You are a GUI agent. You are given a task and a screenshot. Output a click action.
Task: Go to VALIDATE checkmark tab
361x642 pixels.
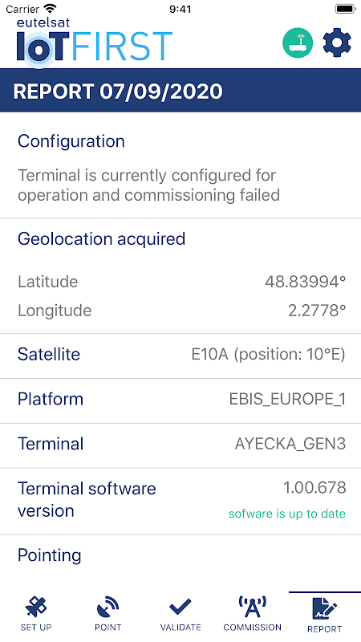180,613
